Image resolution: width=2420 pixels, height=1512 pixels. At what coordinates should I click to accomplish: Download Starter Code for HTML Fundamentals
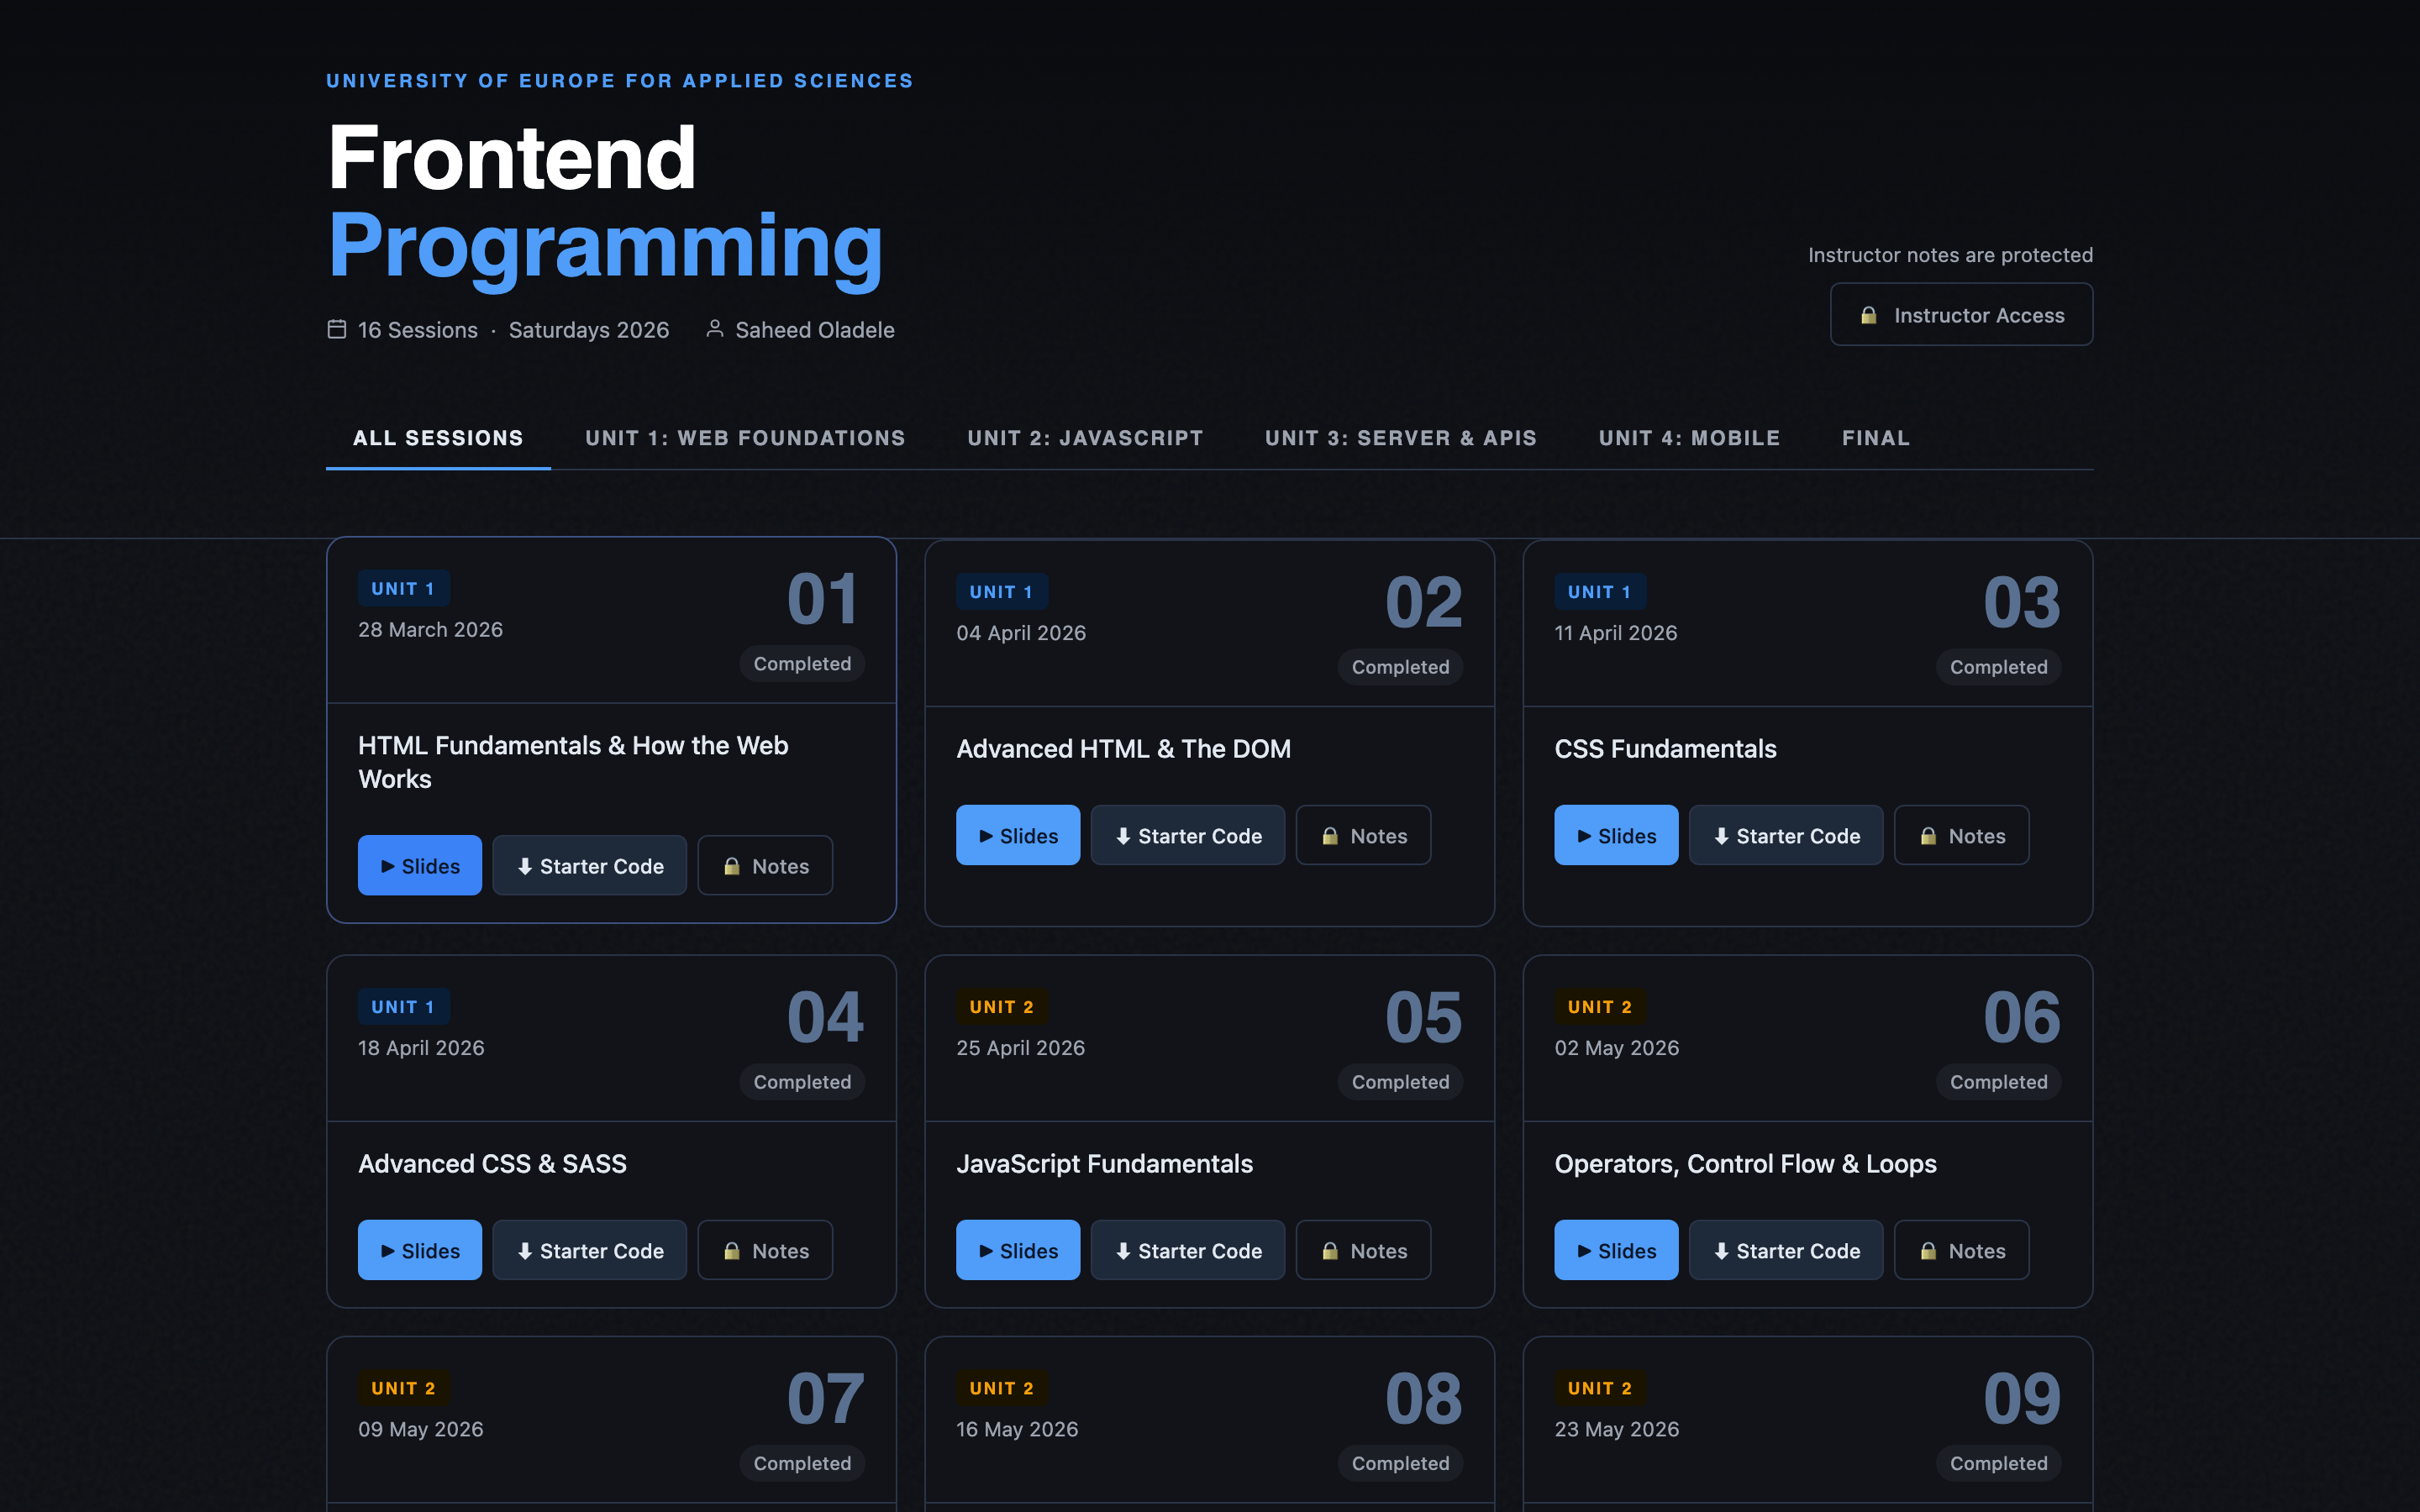590,866
